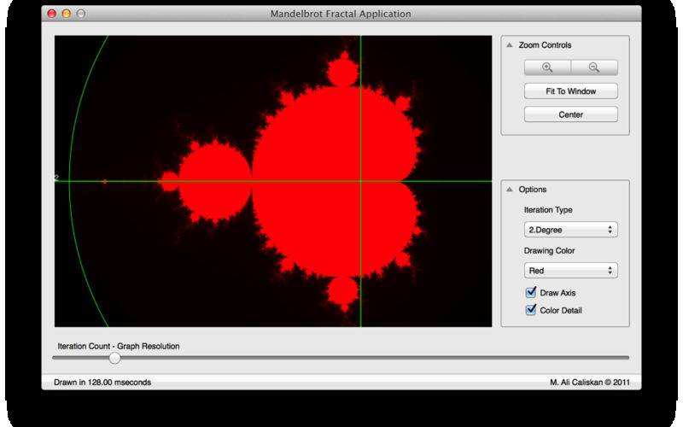Screen dimensions: 683x427
Task: Open the Iteration Type dropdown
Action: pyautogui.click(x=570, y=230)
